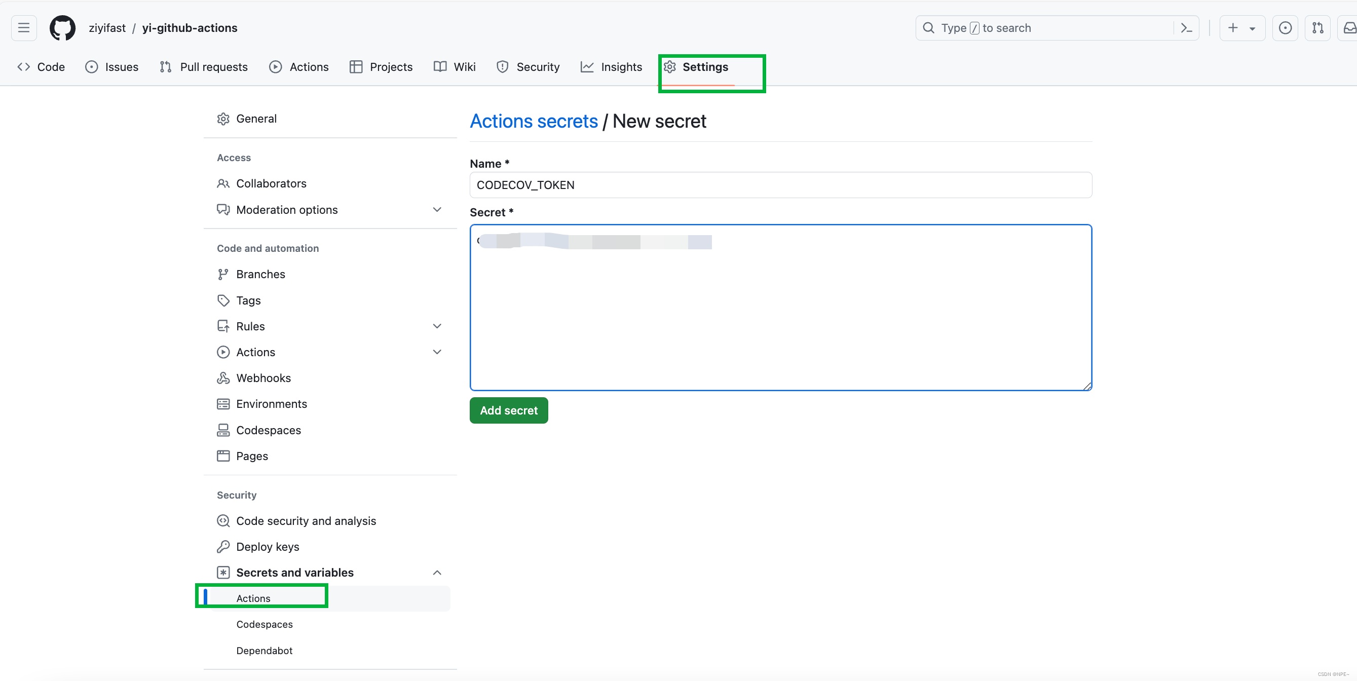This screenshot has width=1357, height=681.
Task: Click the issues circle icon in header
Action: click(1285, 28)
